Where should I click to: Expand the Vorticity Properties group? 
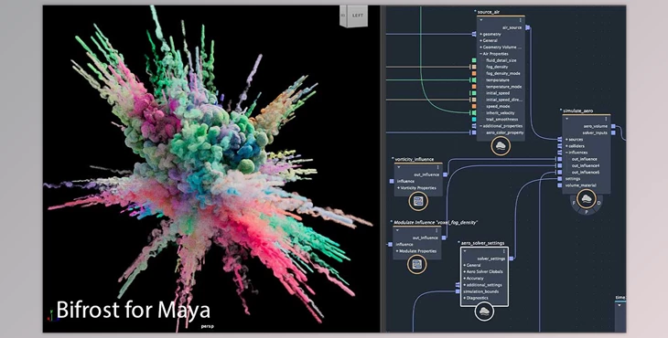click(x=398, y=188)
